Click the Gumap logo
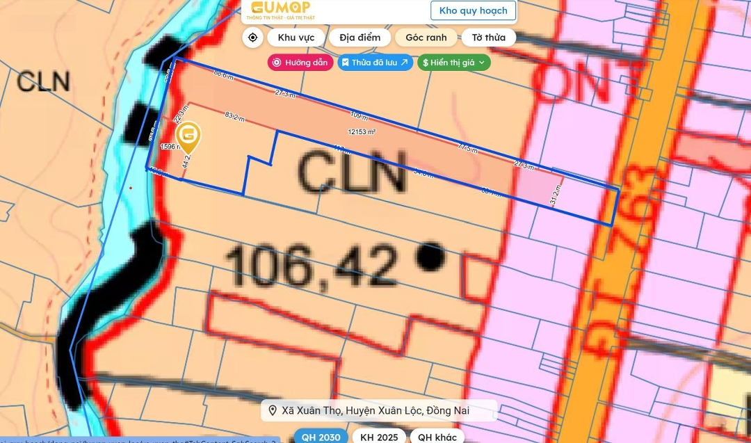751x443 pixels. tap(281, 10)
